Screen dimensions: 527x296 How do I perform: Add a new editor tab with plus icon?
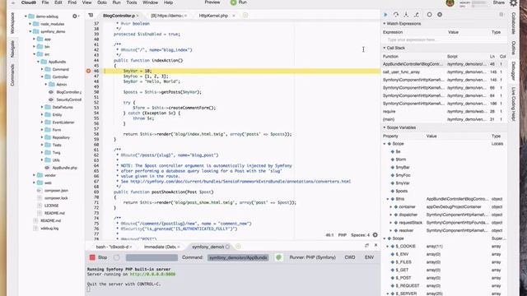coord(245,15)
